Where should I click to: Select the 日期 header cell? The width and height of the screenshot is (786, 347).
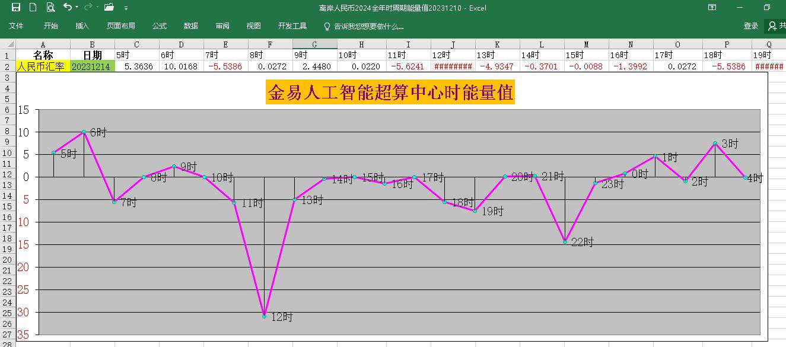(x=93, y=55)
